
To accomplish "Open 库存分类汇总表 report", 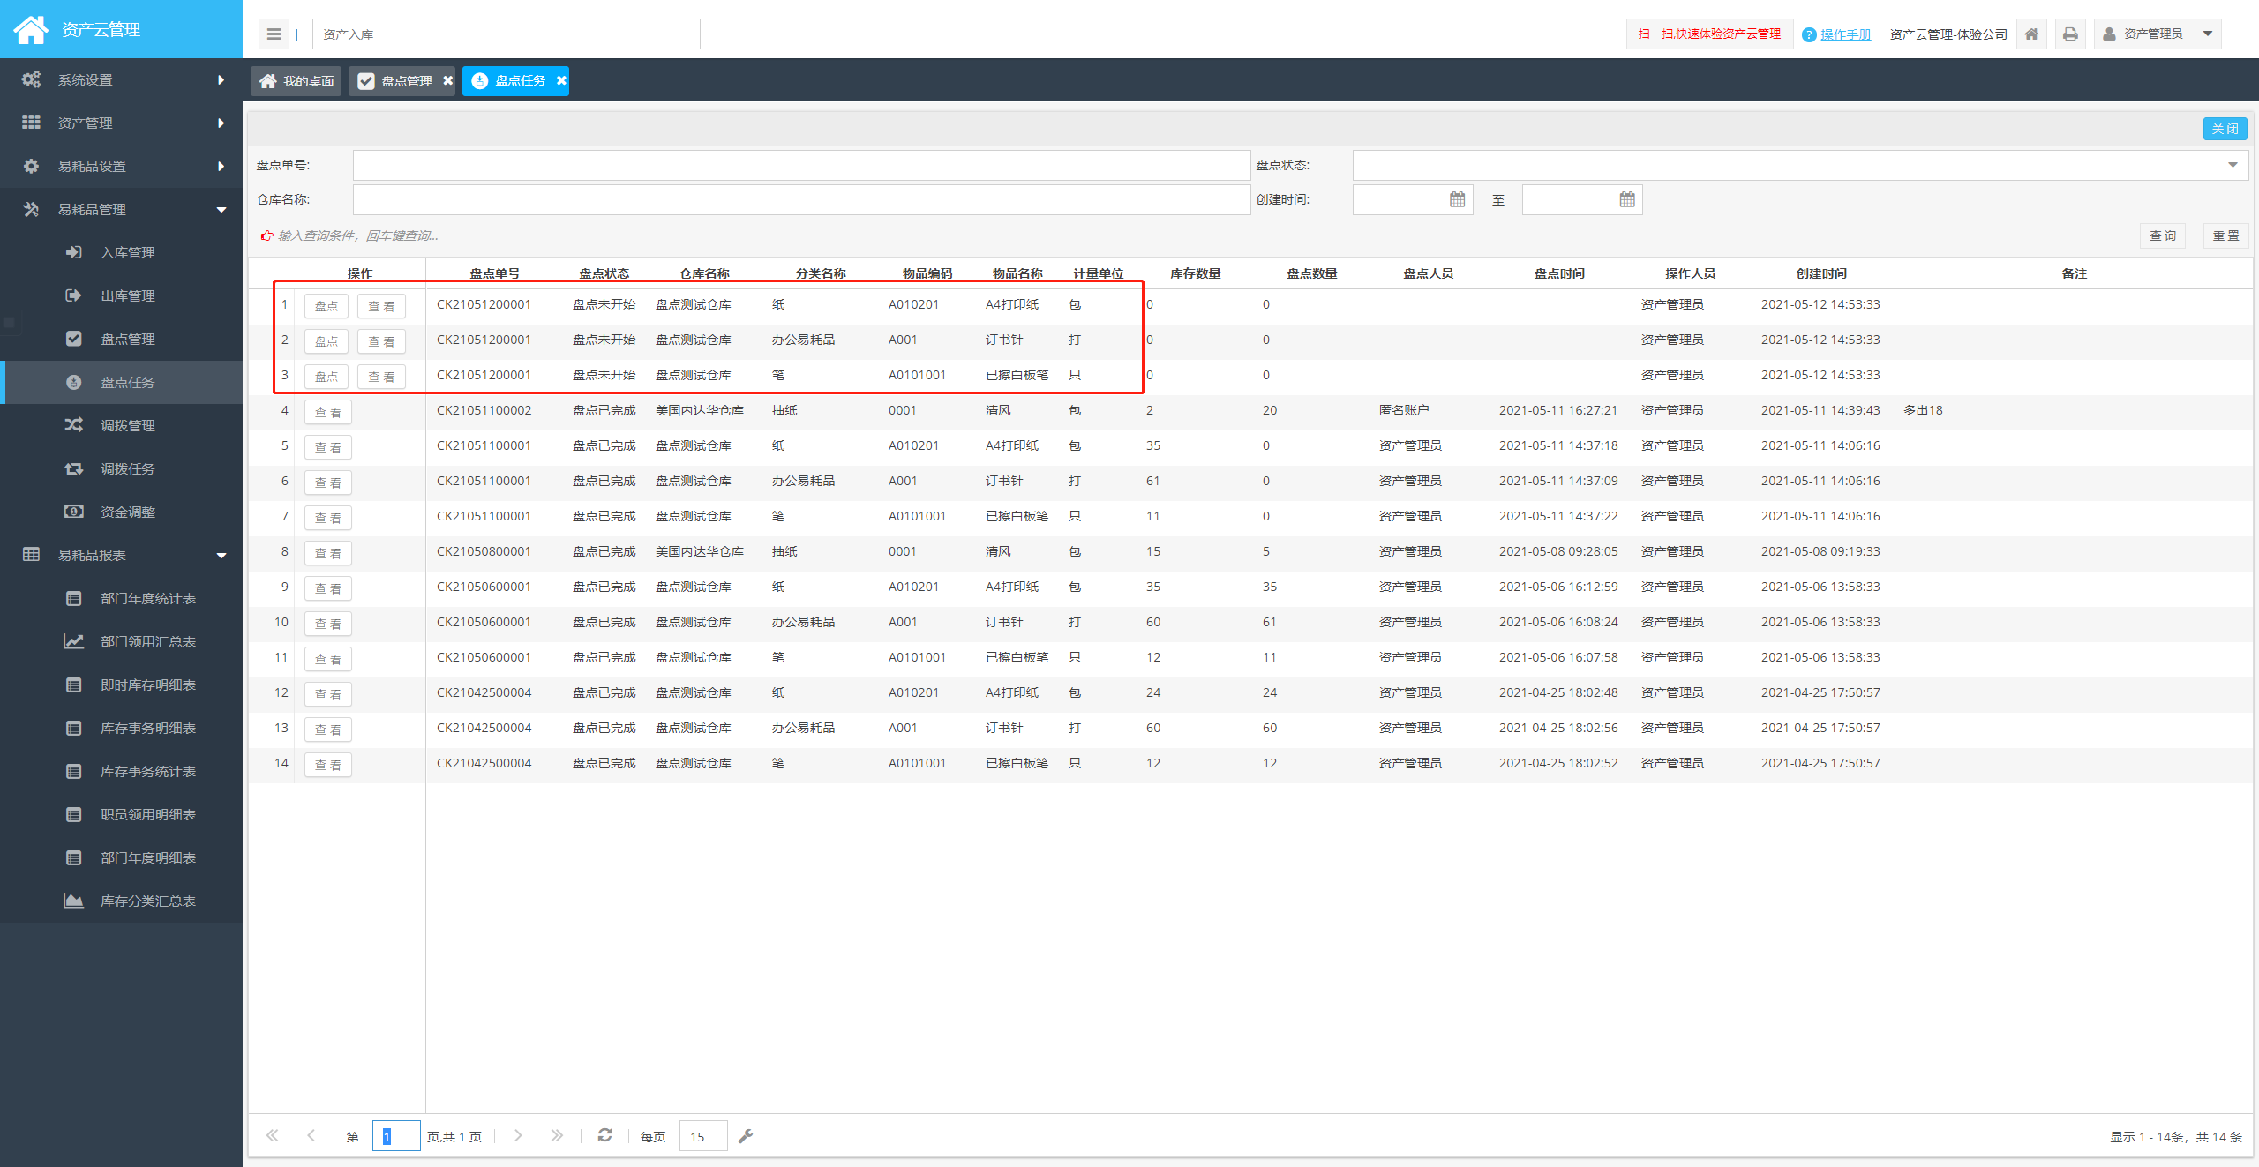I will (x=121, y=901).
